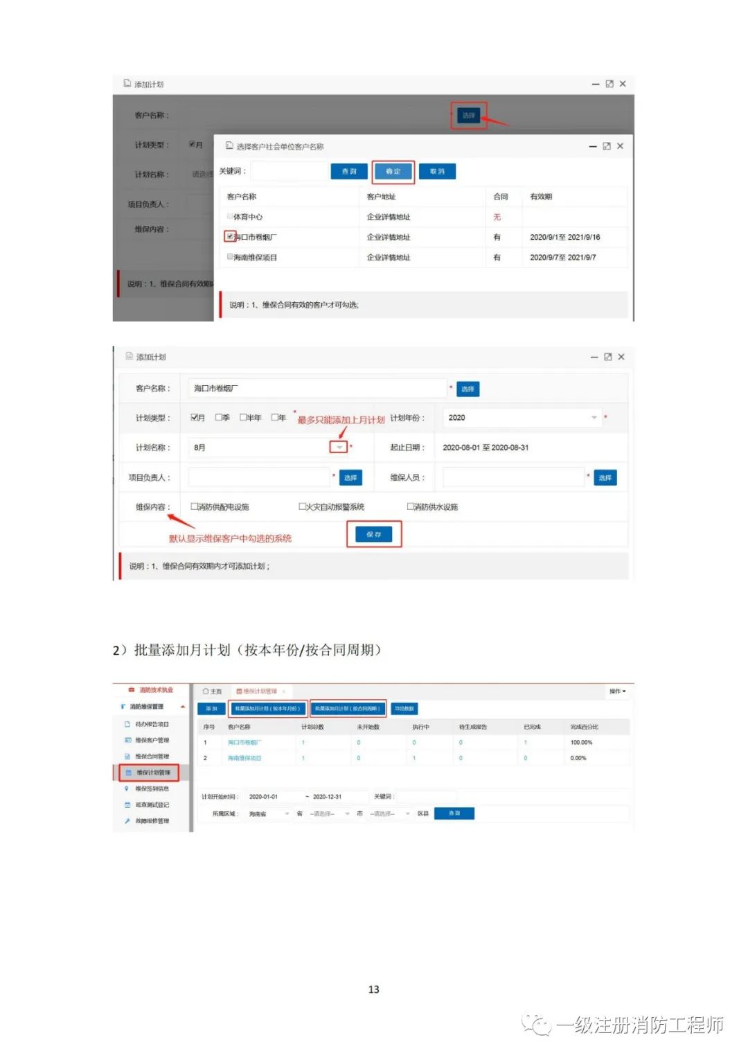Switch to the 维保计划管理 tab

coord(257,691)
